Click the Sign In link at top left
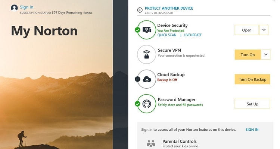Image resolution: width=280 pixels, height=149 pixels. coord(27,7)
